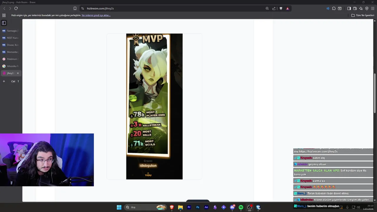
Task: Click the idkdogukan player name
Action: click(x=148, y=165)
